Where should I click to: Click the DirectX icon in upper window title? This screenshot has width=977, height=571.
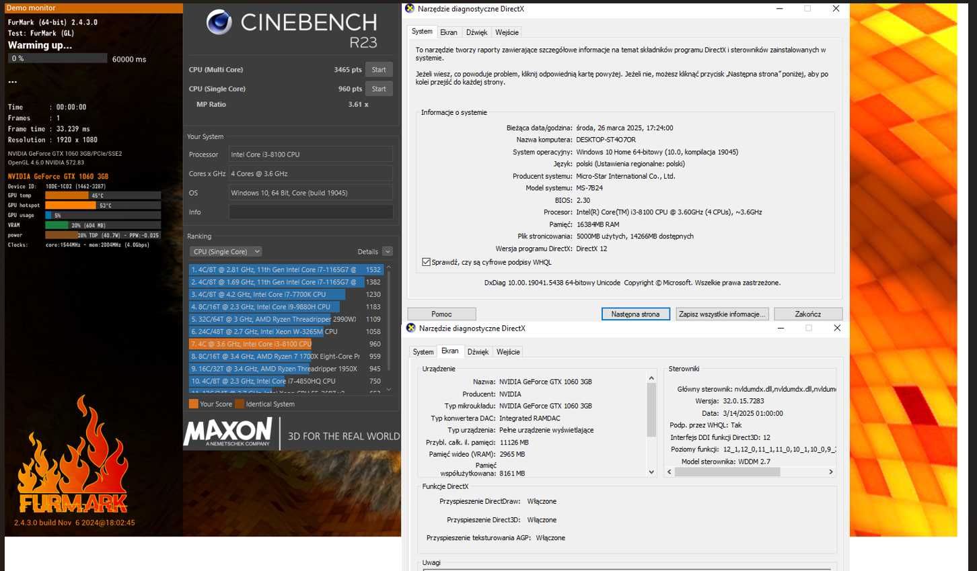tap(410, 9)
